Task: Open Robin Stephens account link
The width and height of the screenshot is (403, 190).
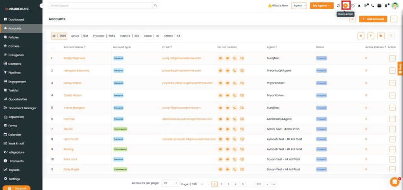Action: [x=74, y=58]
